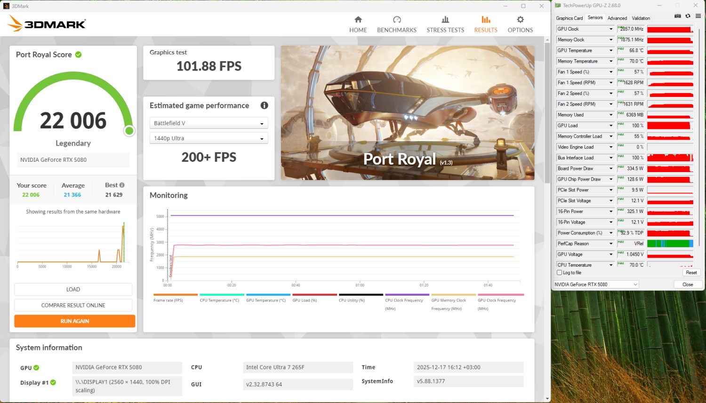This screenshot has width=706, height=403.
Task: Click GPU-Z refresh icon
Action: tap(688, 16)
